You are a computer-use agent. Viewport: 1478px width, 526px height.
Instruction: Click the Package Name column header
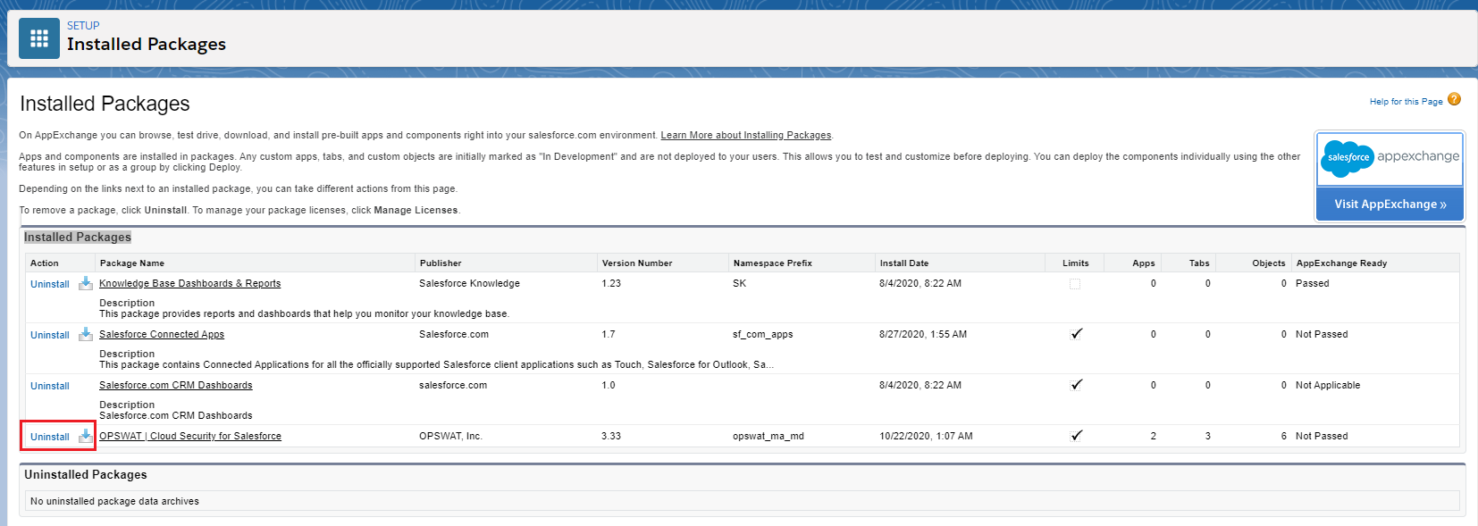(132, 263)
